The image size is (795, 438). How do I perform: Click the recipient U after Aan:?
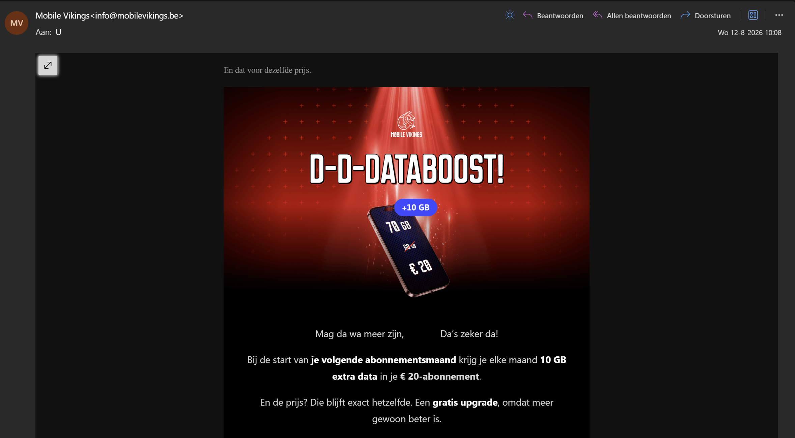point(58,32)
